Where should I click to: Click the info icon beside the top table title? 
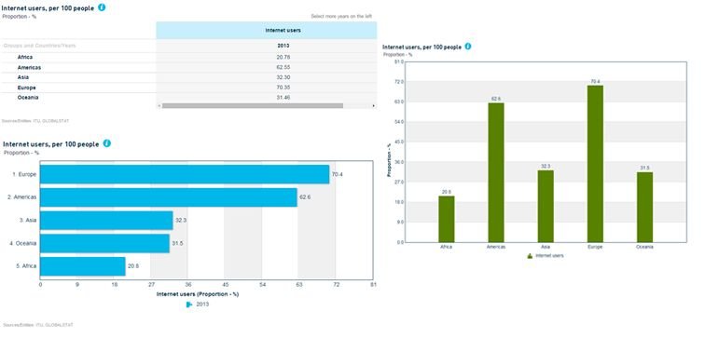tap(102, 7)
